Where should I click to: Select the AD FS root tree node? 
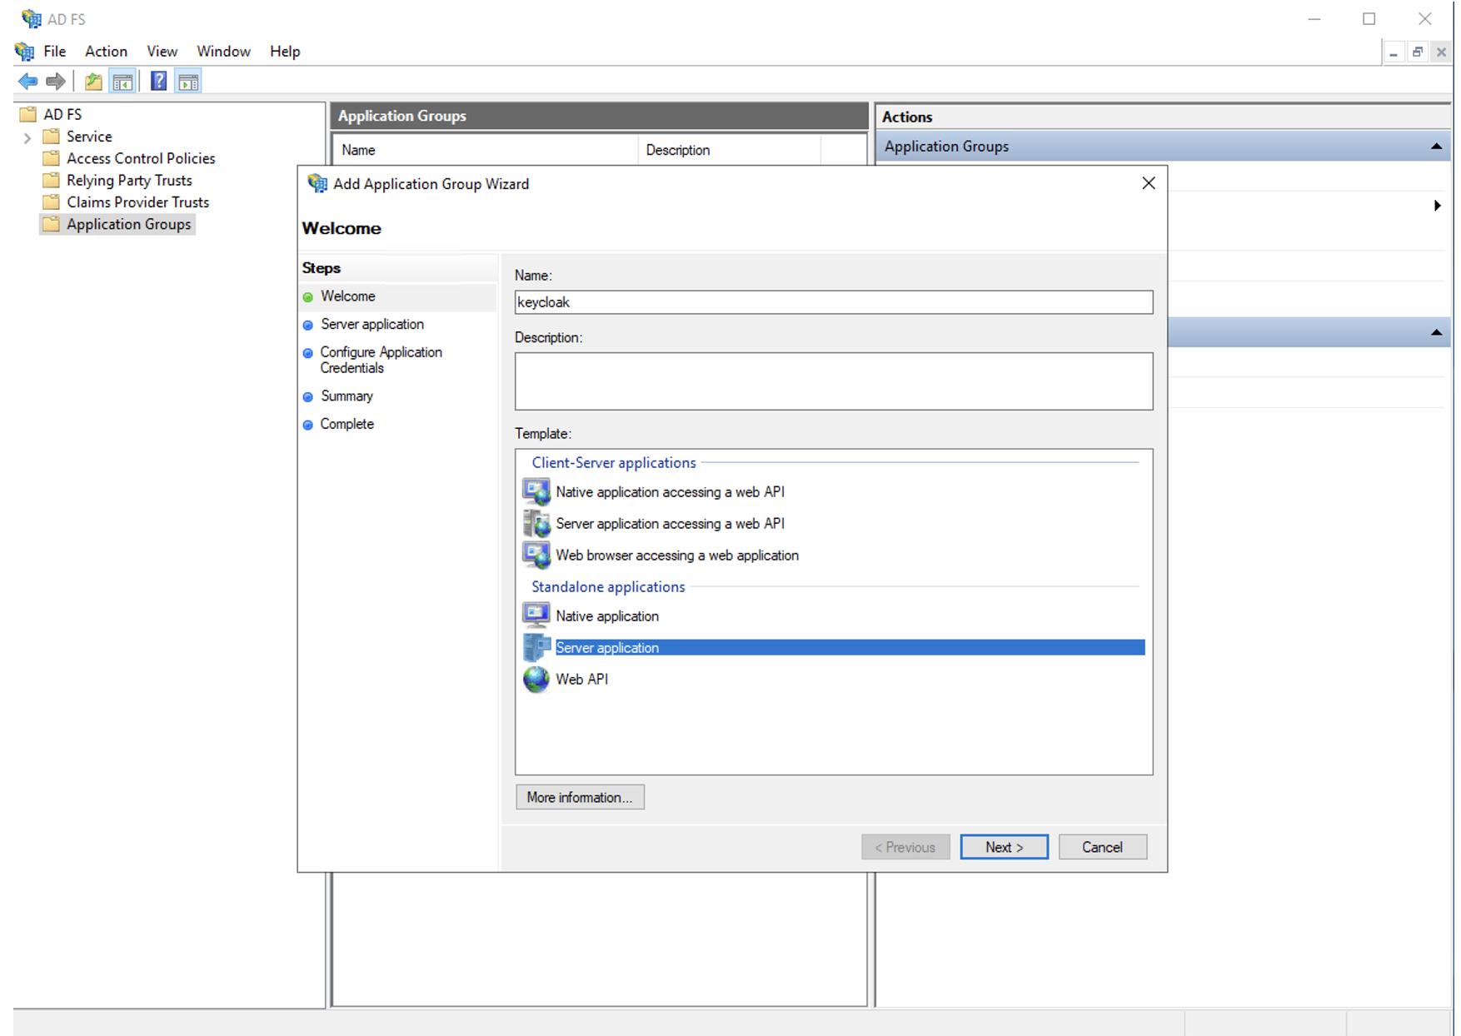(62, 114)
